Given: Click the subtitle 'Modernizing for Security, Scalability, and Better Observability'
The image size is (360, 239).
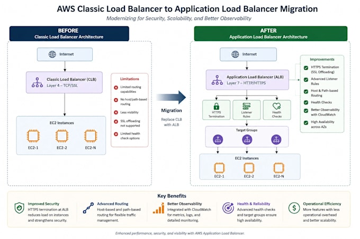Looking at the screenshot, I should pos(178,18).
